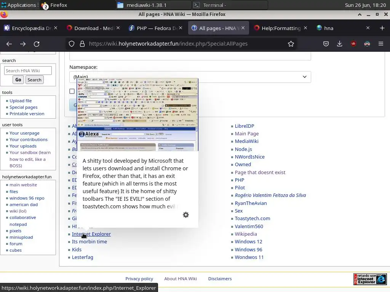Open the Wondwos 11 page link
The width and height of the screenshot is (390, 292).
point(249,257)
